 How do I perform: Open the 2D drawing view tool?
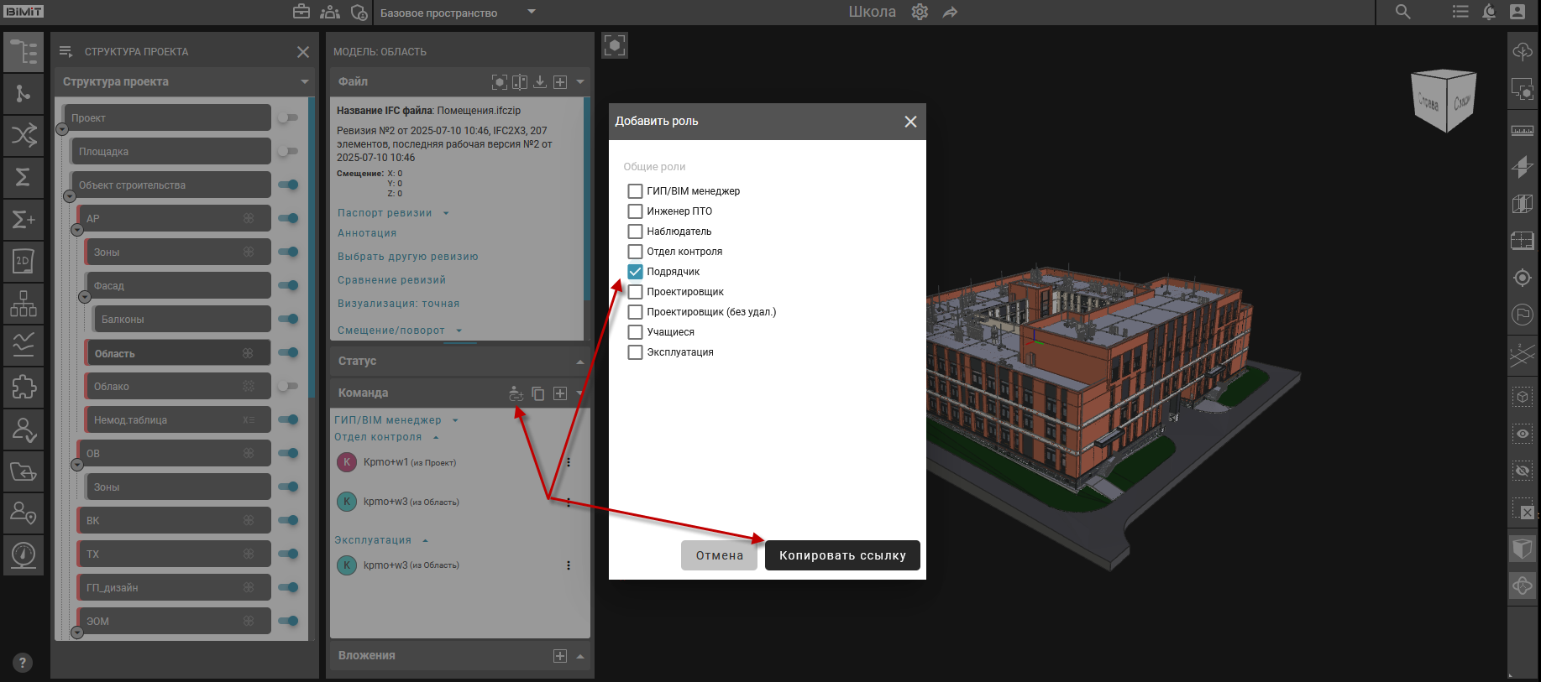point(24,261)
